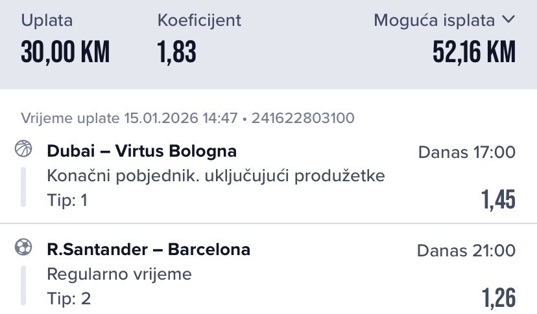
Task: Open the R.Santander – Barcelona match
Action: pyautogui.click(x=149, y=249)
